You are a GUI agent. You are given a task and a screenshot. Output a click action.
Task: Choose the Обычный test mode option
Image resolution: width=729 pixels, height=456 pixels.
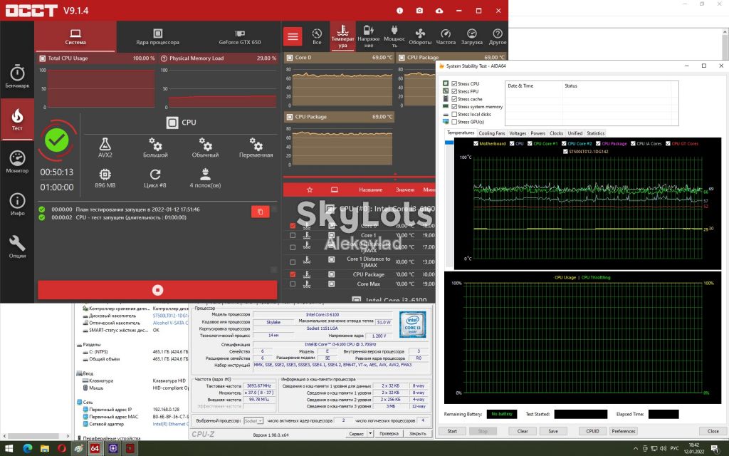pos(205,147)
